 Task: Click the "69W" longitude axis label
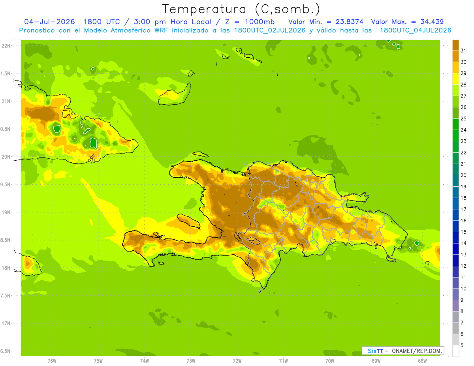(376, 361)
